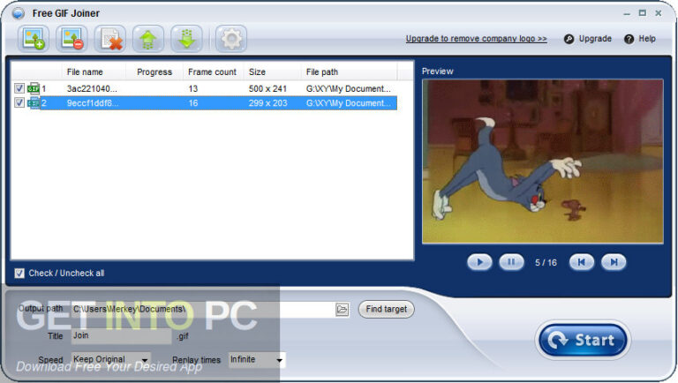678x383 pixels.
Task: Click the Title field containing Join
Action: [x=122, y=336]
